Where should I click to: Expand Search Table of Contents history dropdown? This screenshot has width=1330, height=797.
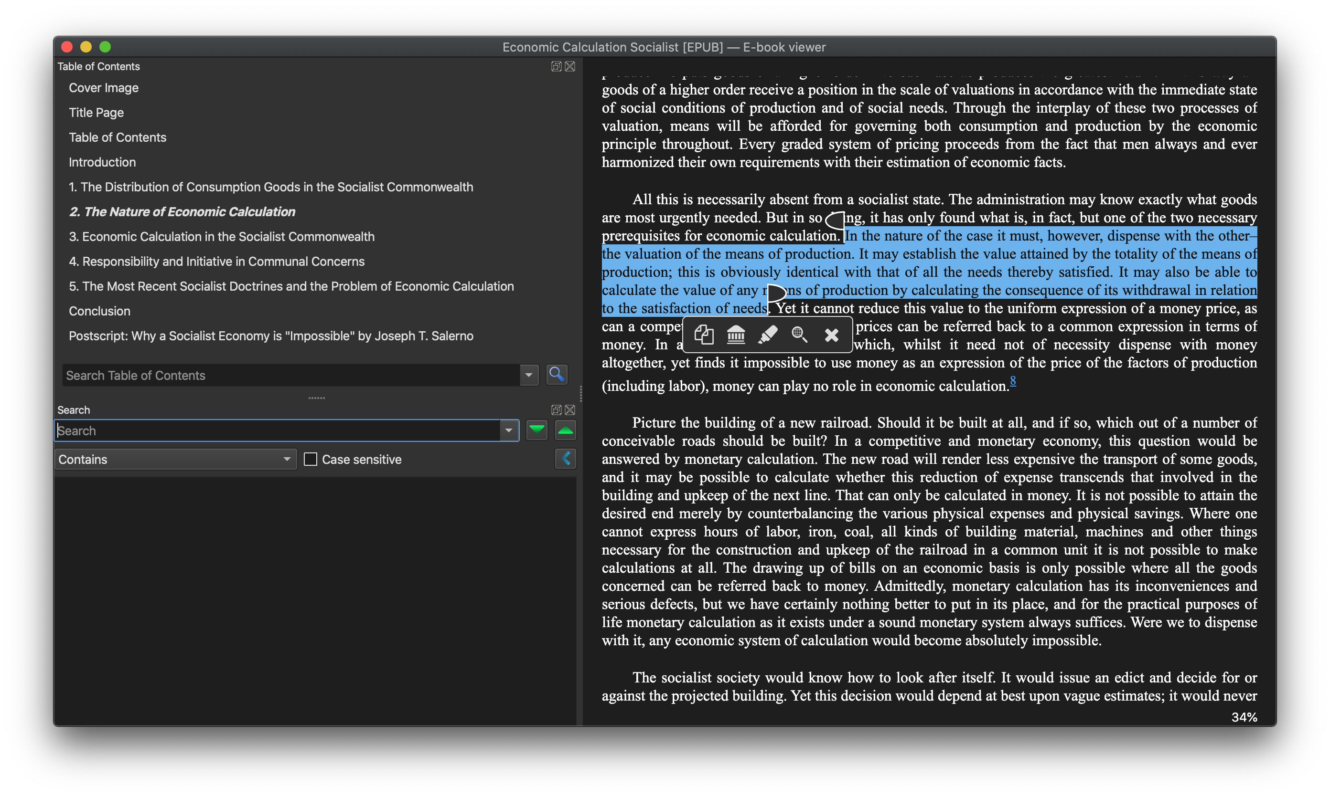click(528, 375)
